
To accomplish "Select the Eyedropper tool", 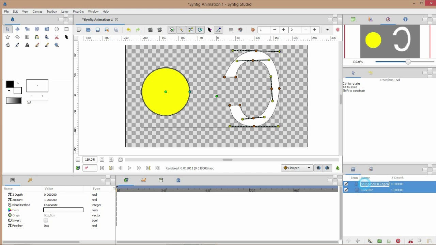I will (17, 45).
